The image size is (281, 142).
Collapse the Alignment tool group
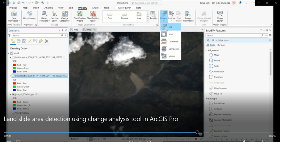pos(207,50)
